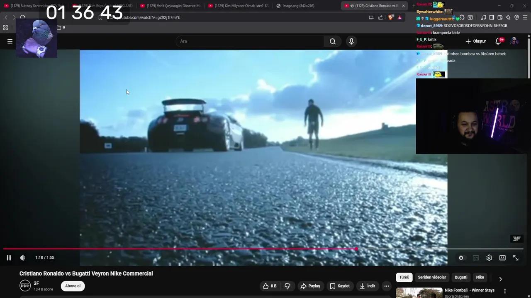
Task: Open the Leo AI sparkle icon
Action: coord(508,17)
